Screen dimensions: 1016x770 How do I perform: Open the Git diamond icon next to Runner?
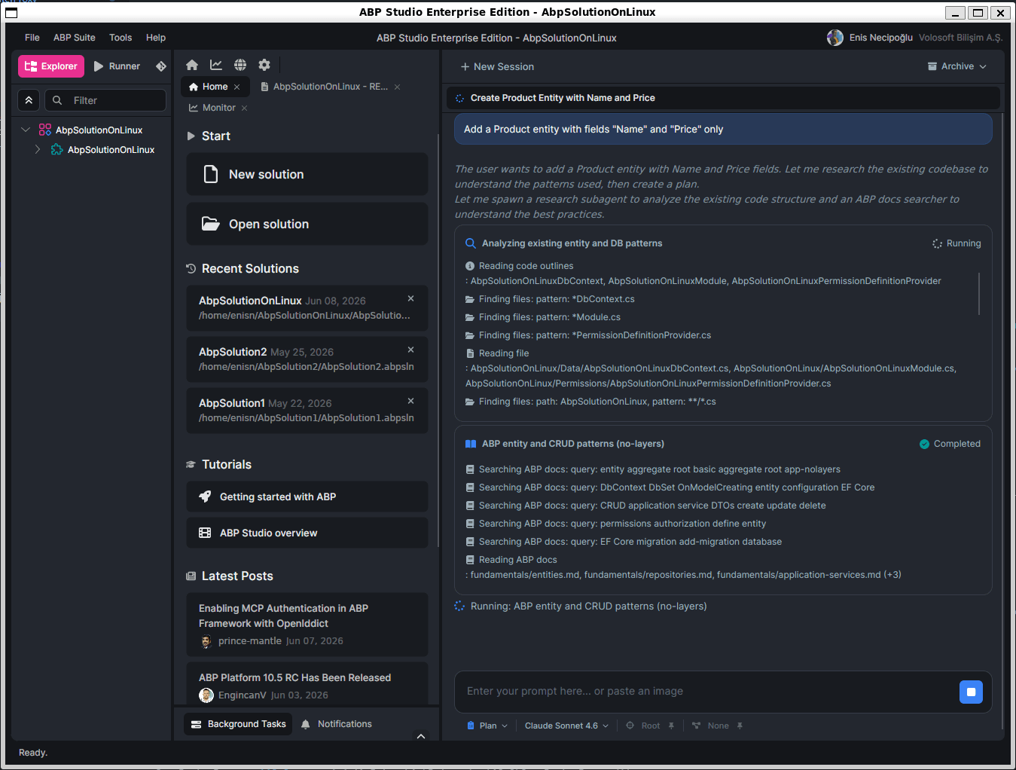161,66
